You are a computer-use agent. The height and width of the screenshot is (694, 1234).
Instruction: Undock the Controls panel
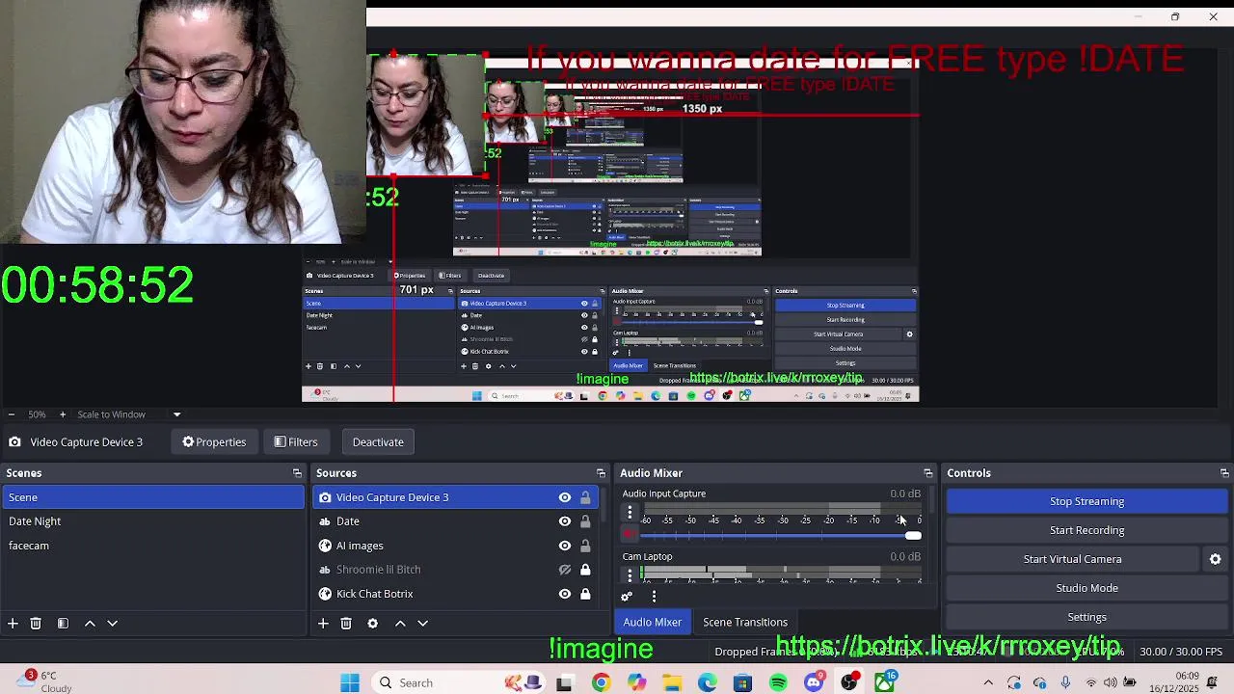click(x=1224, y=473)
